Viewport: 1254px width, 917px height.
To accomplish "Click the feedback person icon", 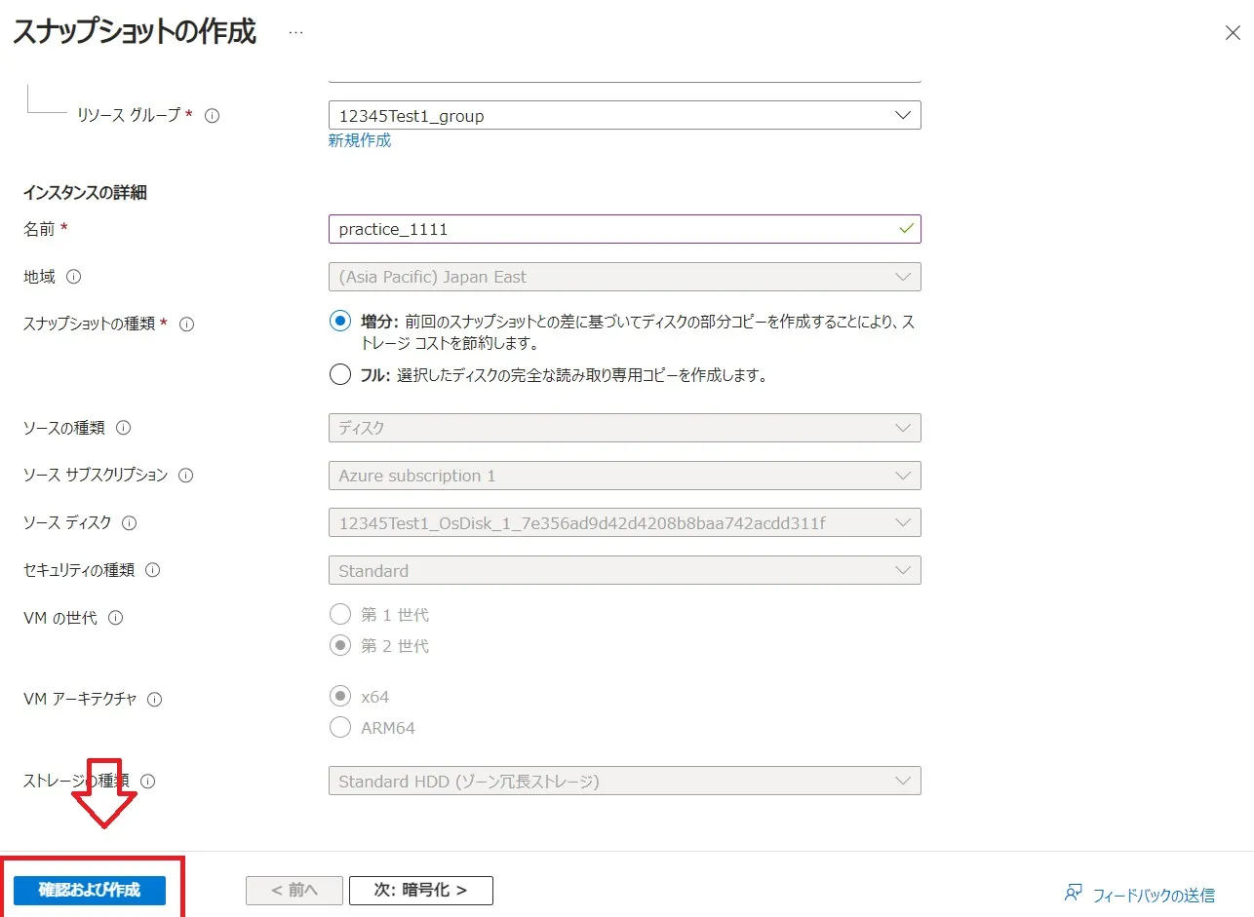I will (x=1074, y=893).
